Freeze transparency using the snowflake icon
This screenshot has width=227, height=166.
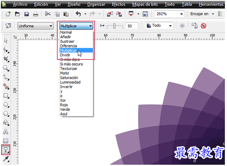182,26
